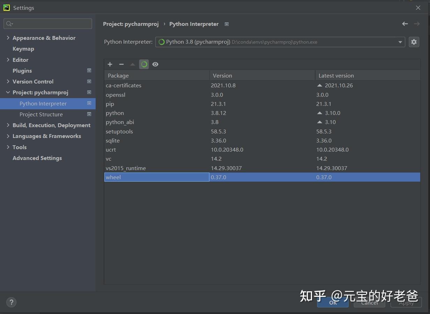Navigate back using the left arrow icon

(405, 24)
